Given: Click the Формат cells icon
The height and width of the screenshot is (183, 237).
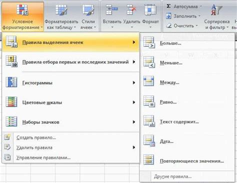Looking at the screenshot, I should [x=150, y=9].
